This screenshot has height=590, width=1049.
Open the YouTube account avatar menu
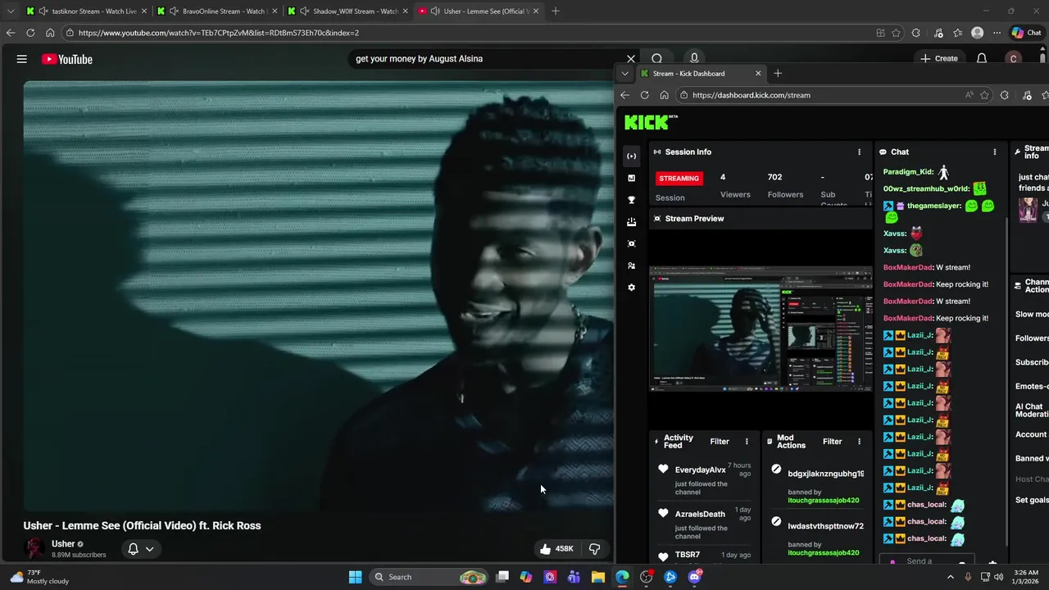coord(1014,59)
